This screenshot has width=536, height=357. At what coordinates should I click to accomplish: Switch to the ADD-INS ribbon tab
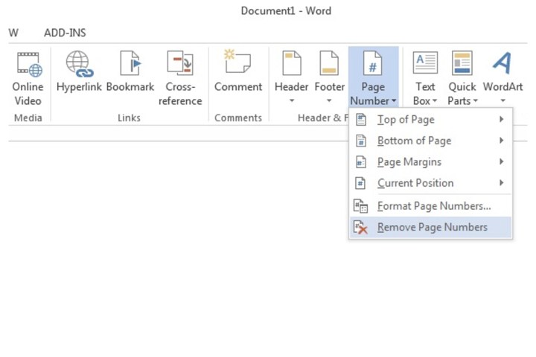pos(65,33)
